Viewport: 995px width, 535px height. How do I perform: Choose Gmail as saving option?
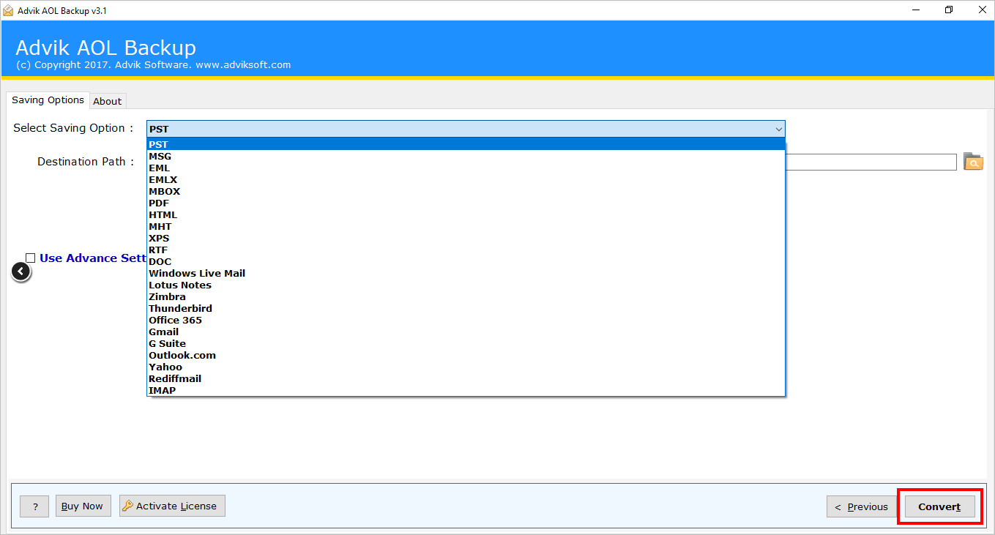coord(466,332)
